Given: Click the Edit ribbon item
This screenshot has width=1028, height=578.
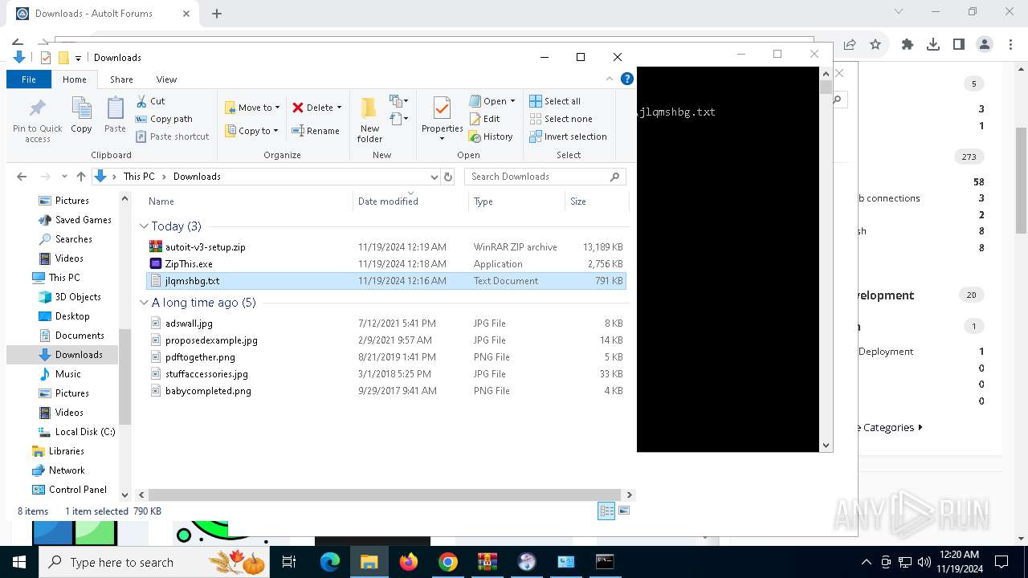Looking at the screenshot, I should tap(485, 119).
